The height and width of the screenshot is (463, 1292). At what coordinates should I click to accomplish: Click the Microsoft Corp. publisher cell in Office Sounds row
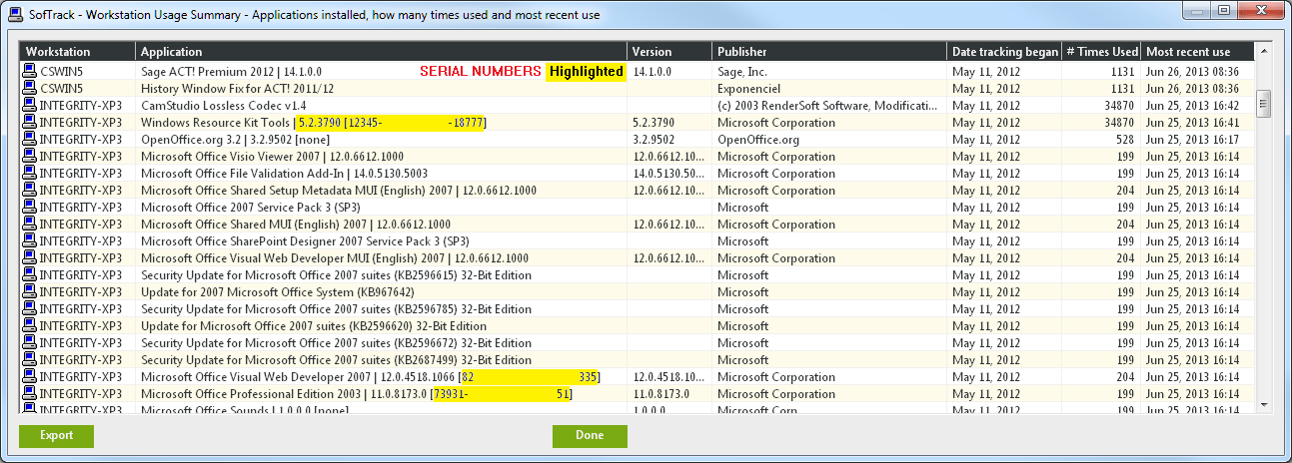click(829, 409)
